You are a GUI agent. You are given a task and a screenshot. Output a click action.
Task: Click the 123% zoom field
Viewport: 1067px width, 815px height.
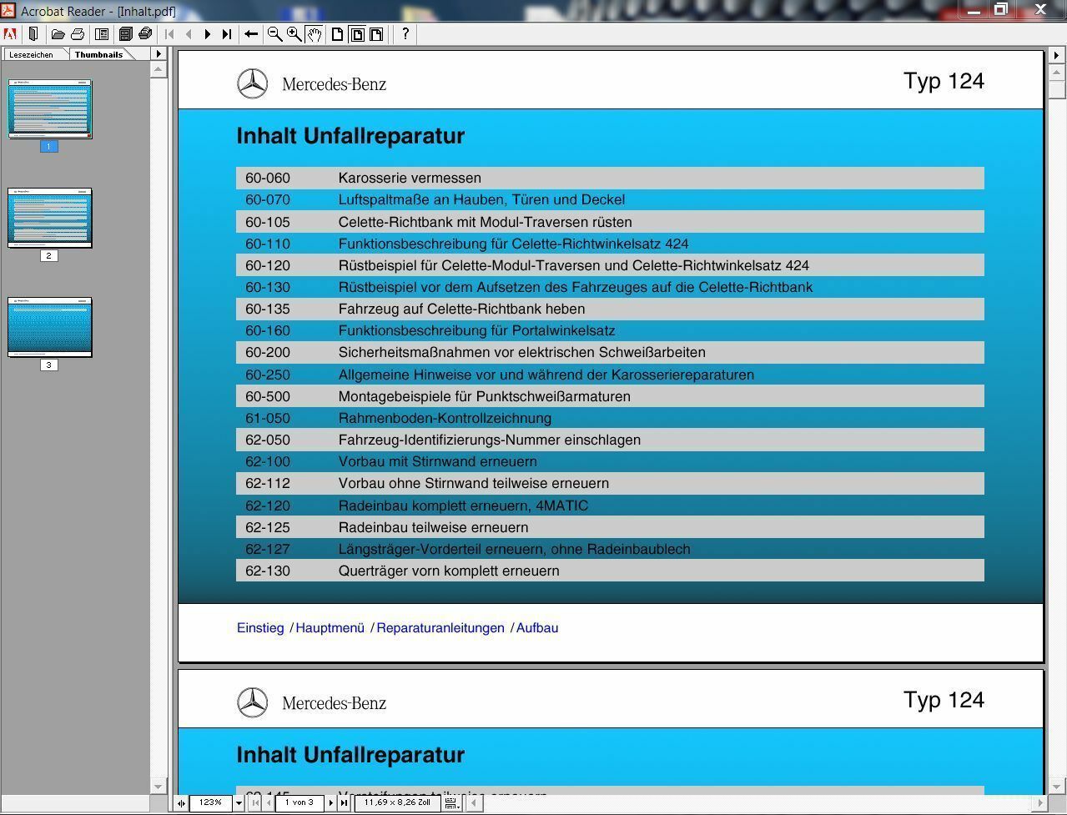point(211,802)
